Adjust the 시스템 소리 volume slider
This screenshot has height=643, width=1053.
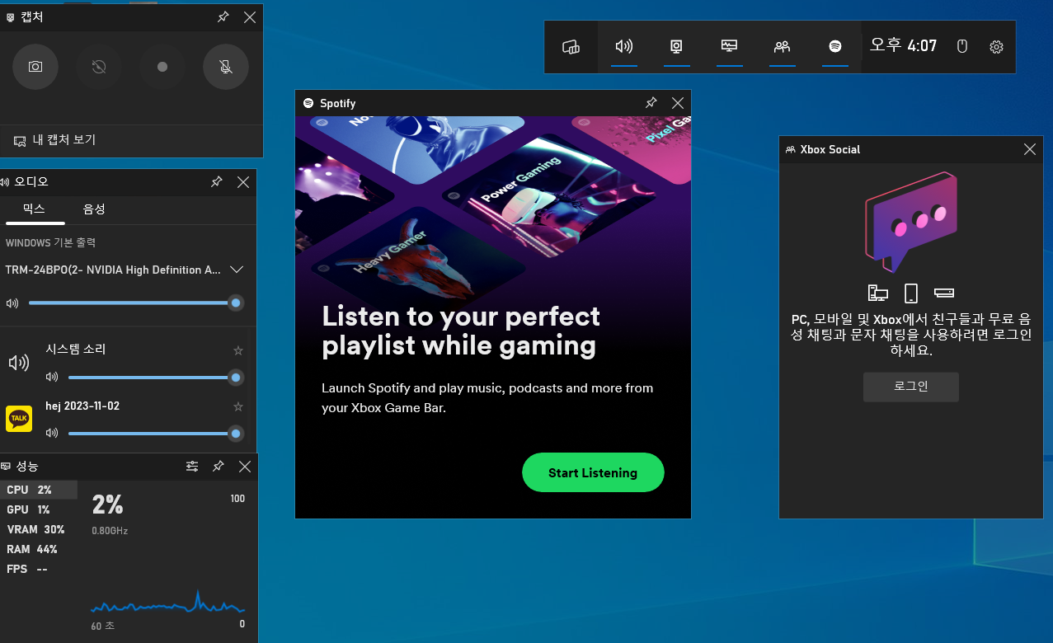click(154, 378)
